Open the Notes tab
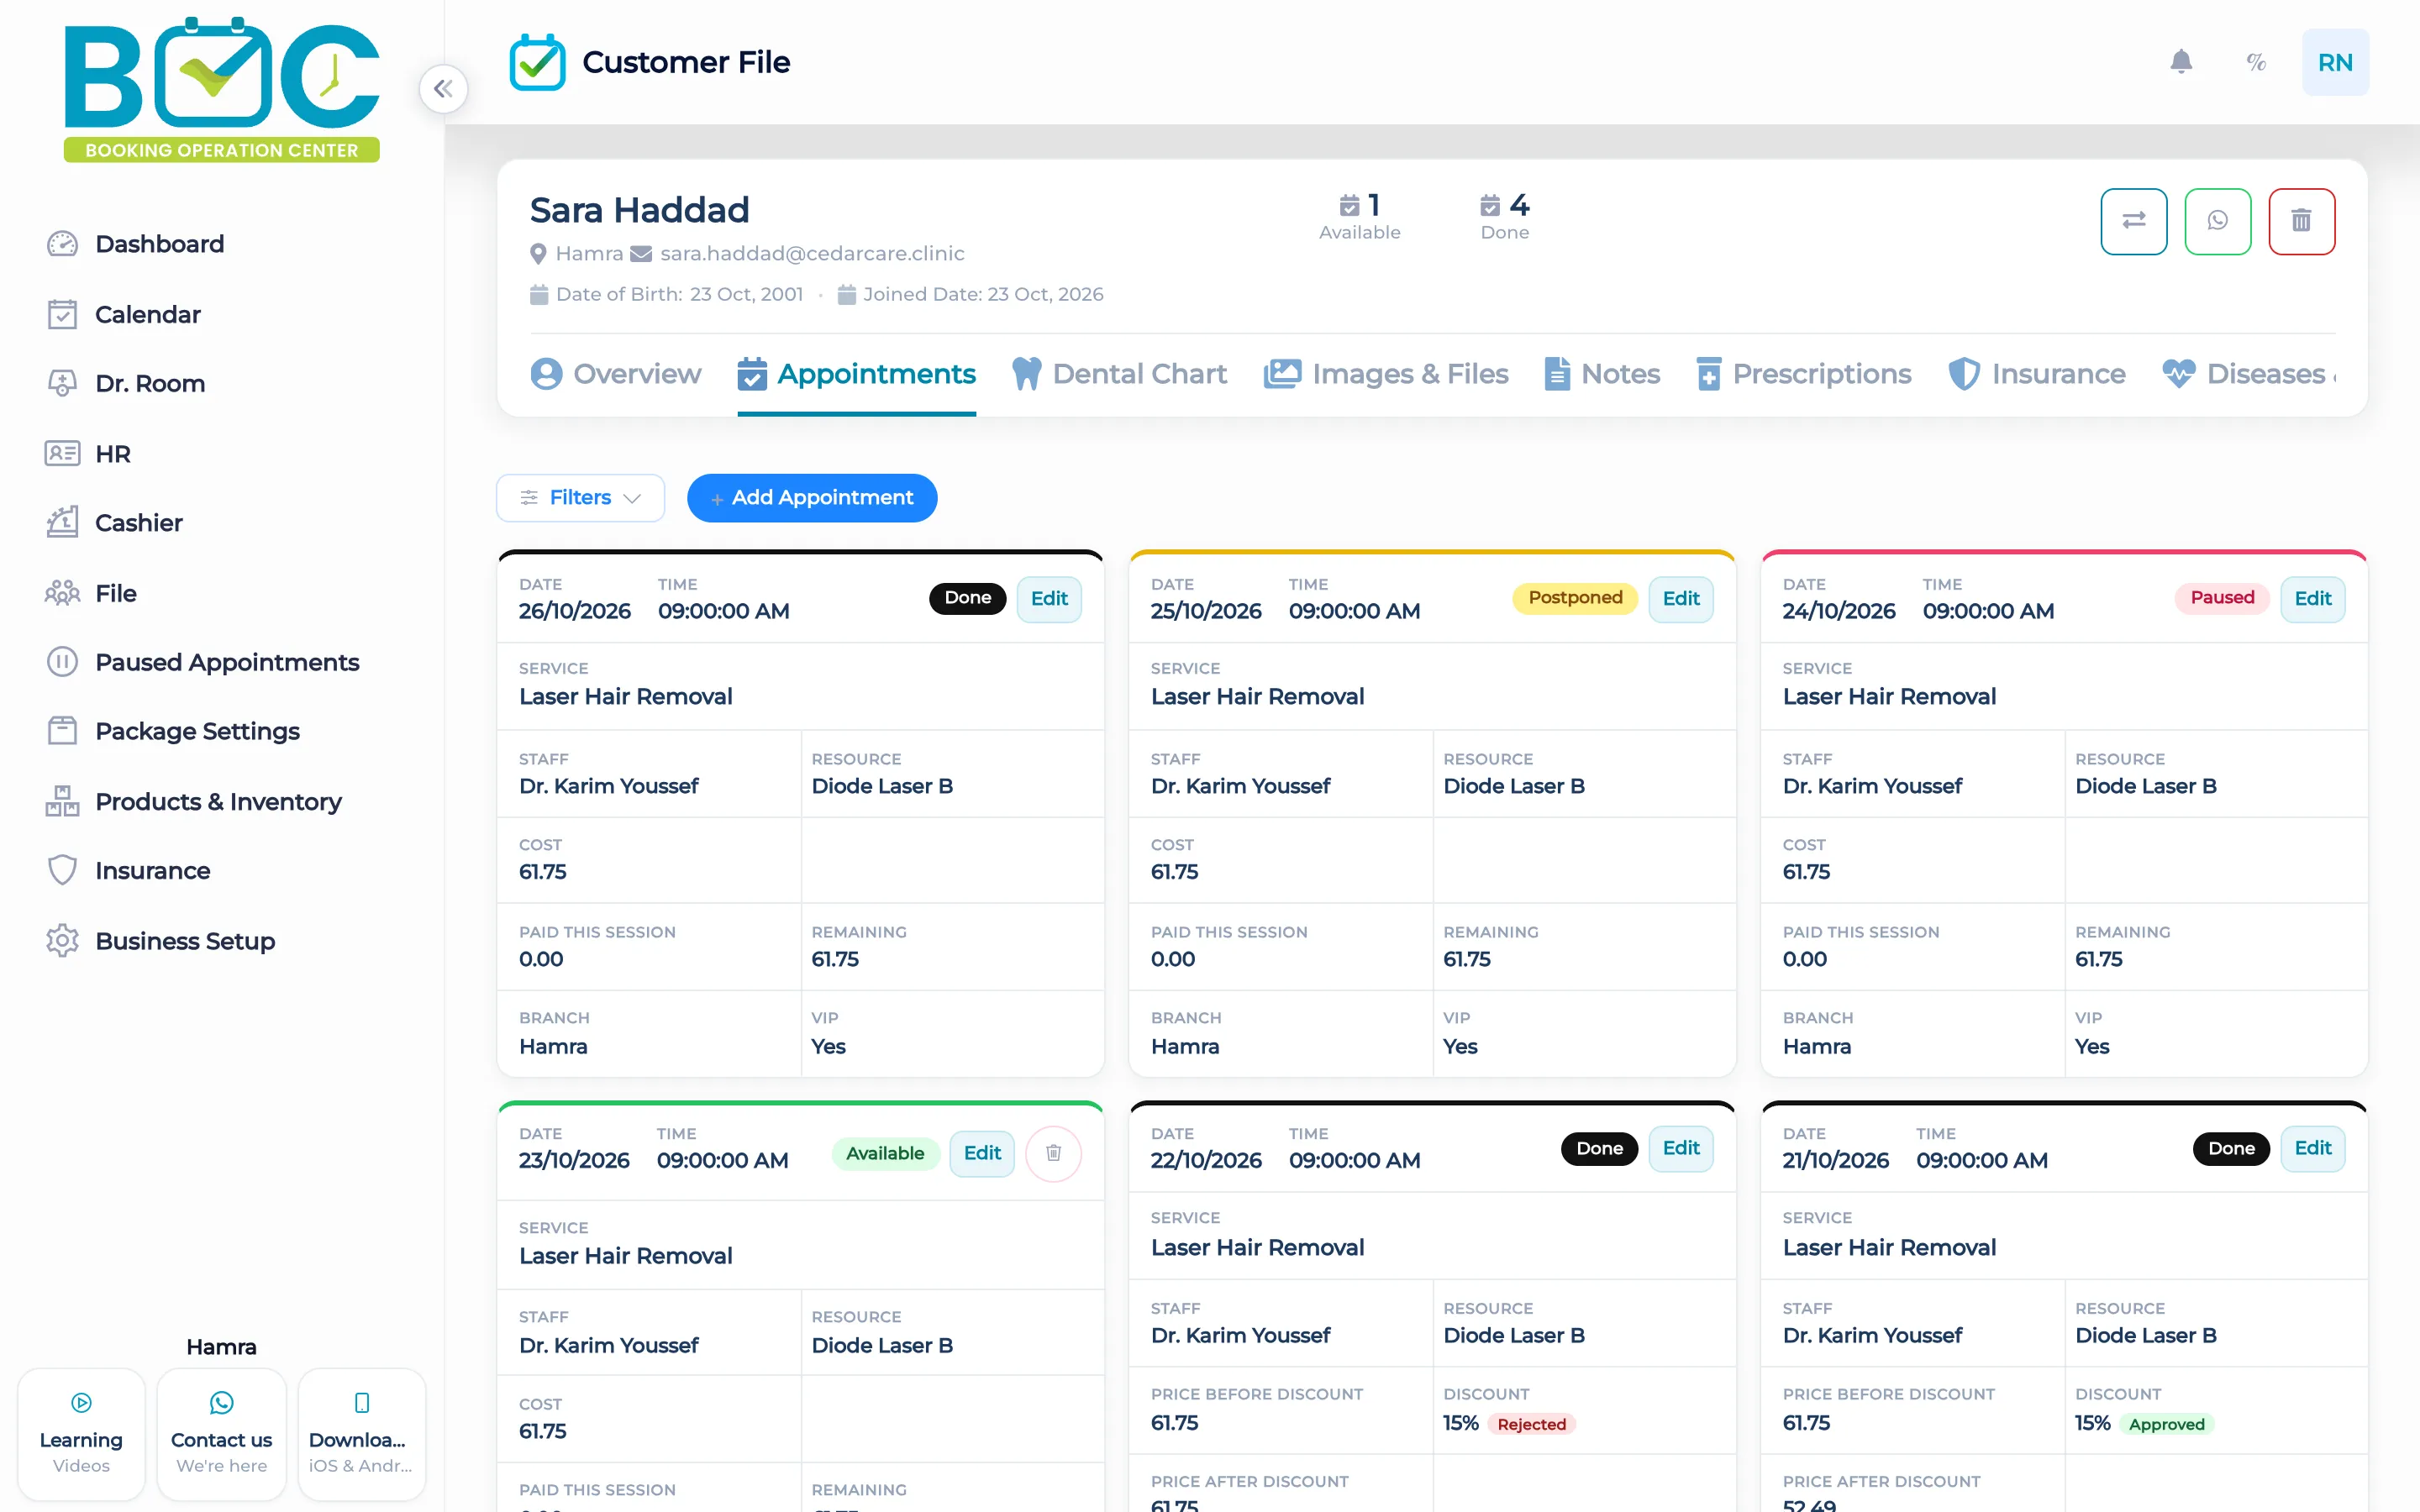This screenshot has width=2420, height=1512. 1602,374
